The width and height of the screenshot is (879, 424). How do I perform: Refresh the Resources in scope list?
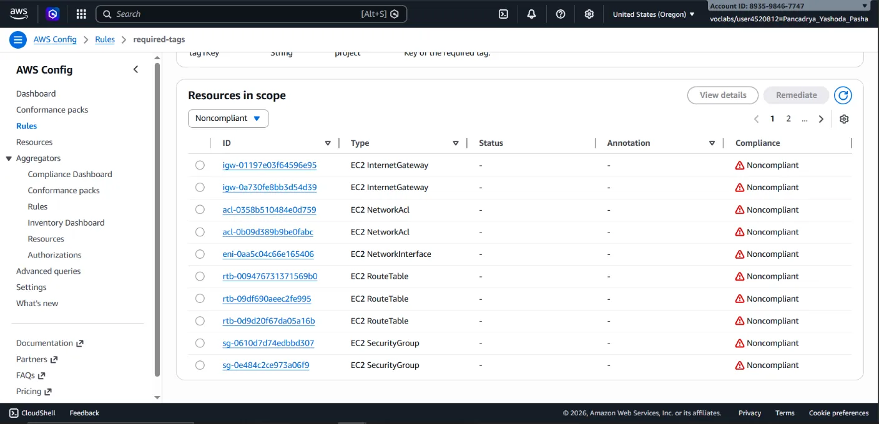pos(843,95)
